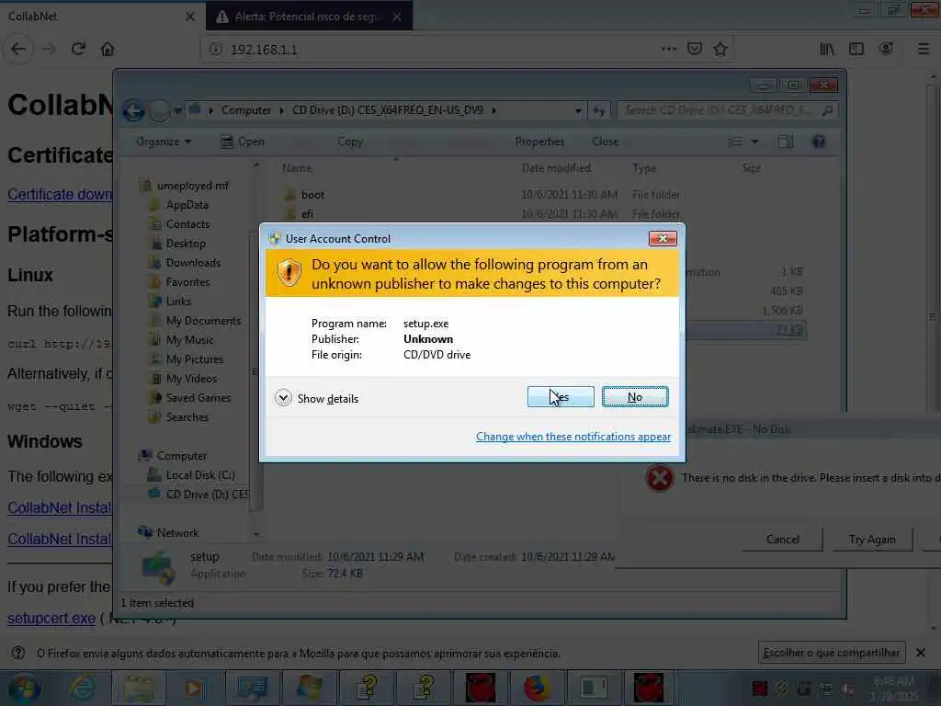This screenshot has width=941, height=706.
Task: Click Cancel in No Disk dialog
Action: 783,539
